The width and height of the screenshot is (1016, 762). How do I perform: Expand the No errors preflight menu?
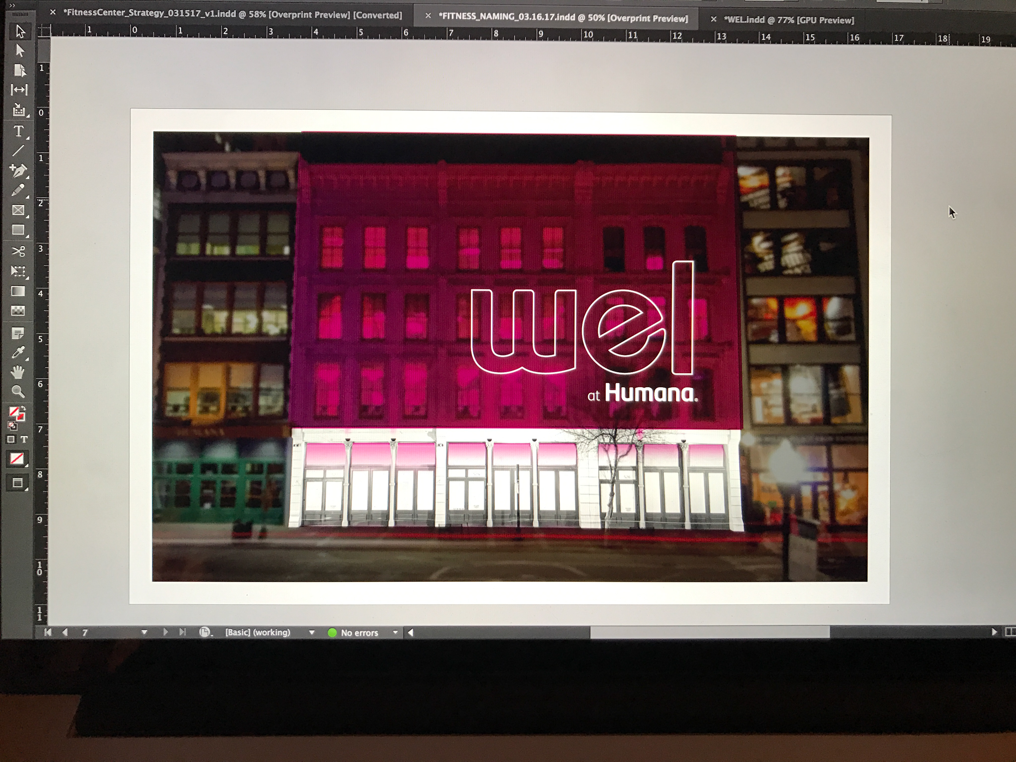click(395, 632)
